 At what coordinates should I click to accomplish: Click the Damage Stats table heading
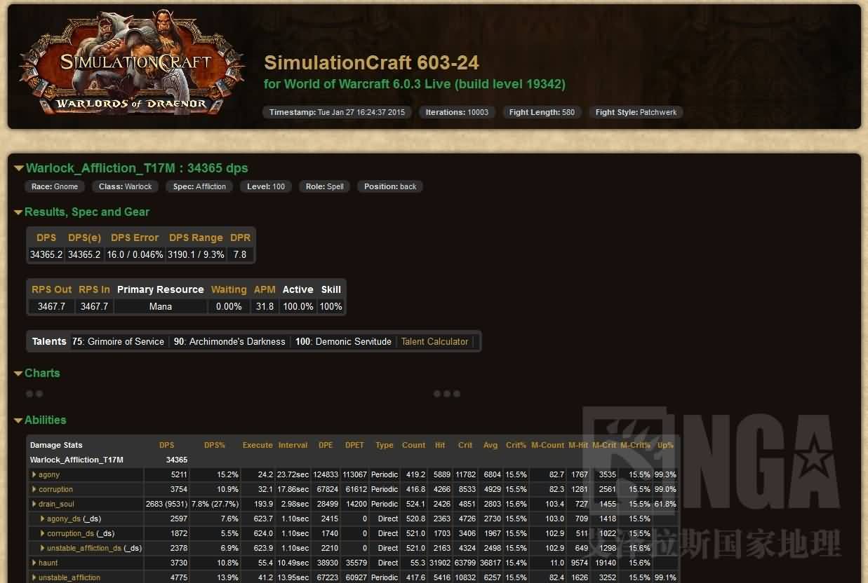coord(56,445)
